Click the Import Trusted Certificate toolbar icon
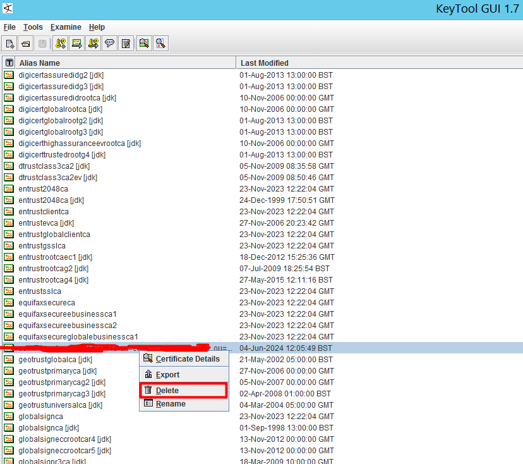 coord(76,43)
